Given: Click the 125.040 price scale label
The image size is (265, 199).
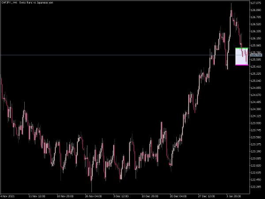Looking at the screenshot, I should [x=256, y=80].
